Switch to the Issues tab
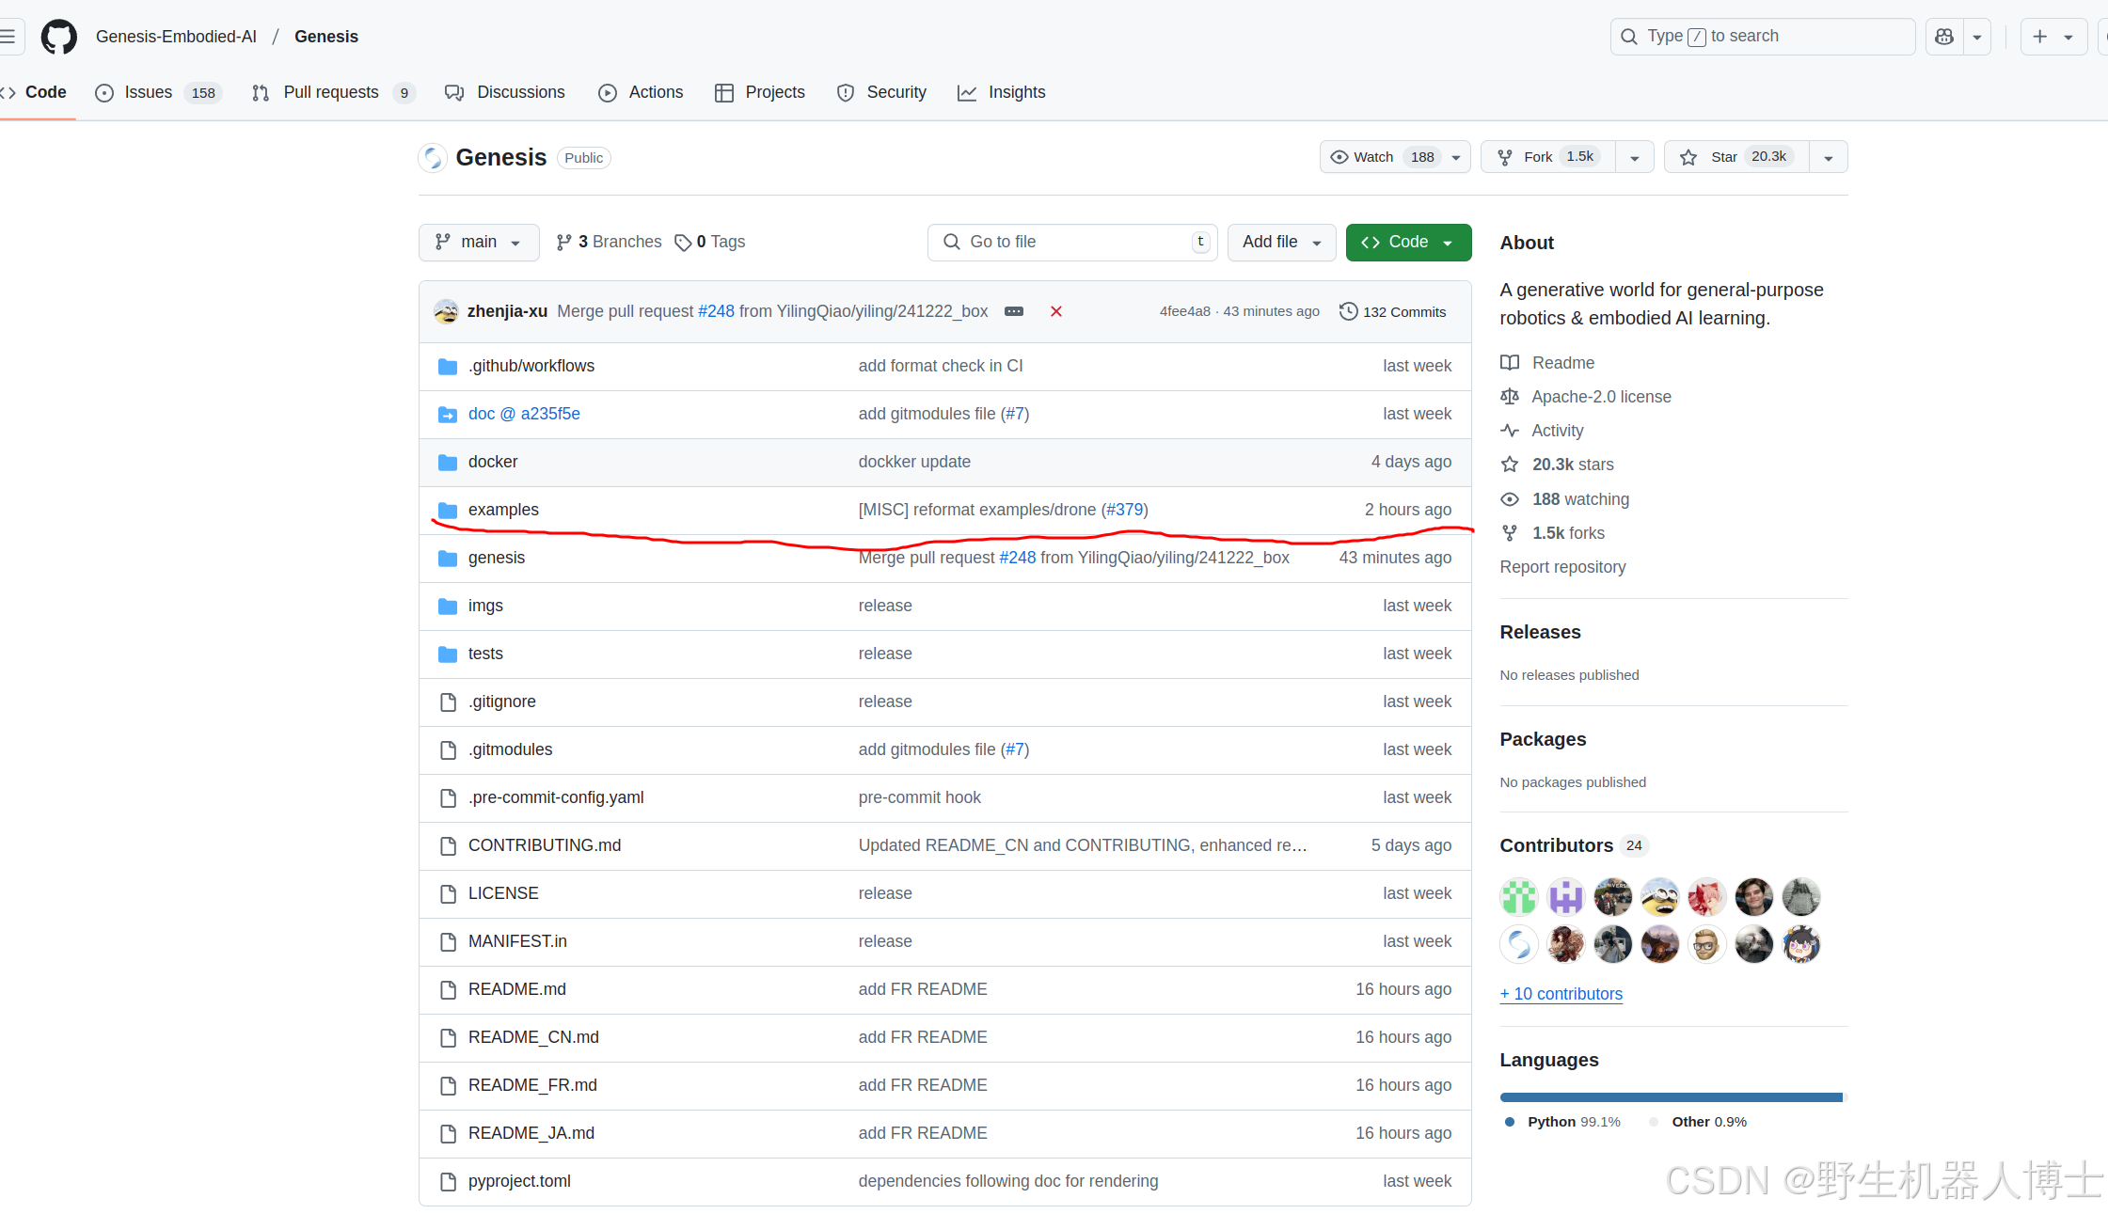The height and width of the screenshot is (1214, 2108). (149, 92)
